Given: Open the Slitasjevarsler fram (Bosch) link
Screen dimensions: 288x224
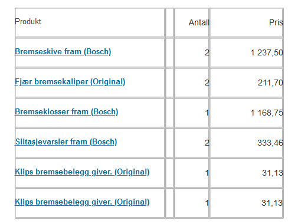Looking at the screenshot, I should [x=66, y=142].
